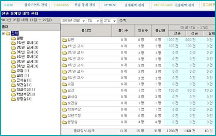Open 행정실 row in the table
The image size is (216, 136).
click(x=139, y=122)
